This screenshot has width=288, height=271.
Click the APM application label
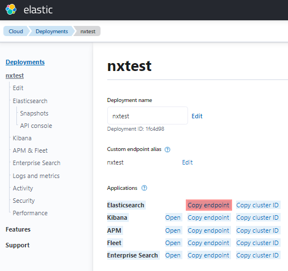point(115,230)
